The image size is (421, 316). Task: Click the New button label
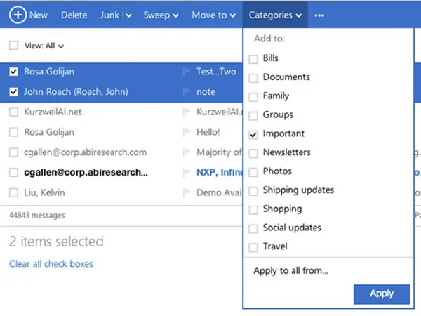[x=39, y=15]
